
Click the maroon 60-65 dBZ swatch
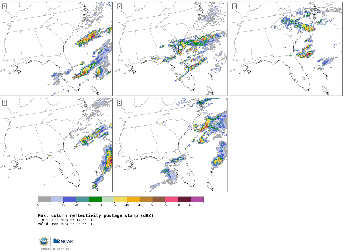pyautogui.click(x=184, y=199)
